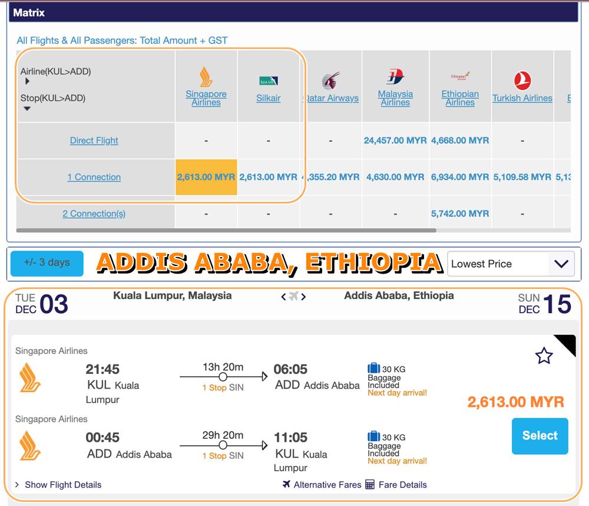Open the Ethiopian Airlines link

[x=460, y=98]
